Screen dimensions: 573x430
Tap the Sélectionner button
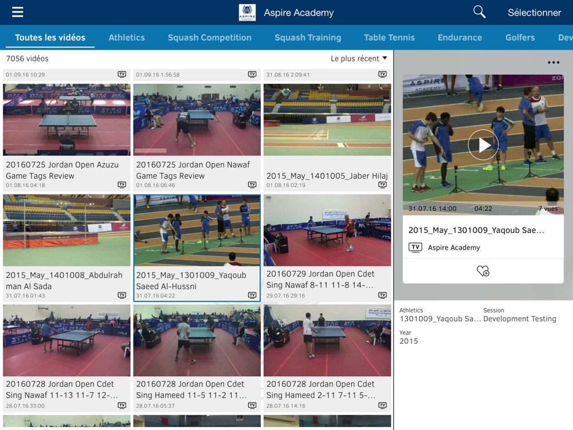(534, 13)
